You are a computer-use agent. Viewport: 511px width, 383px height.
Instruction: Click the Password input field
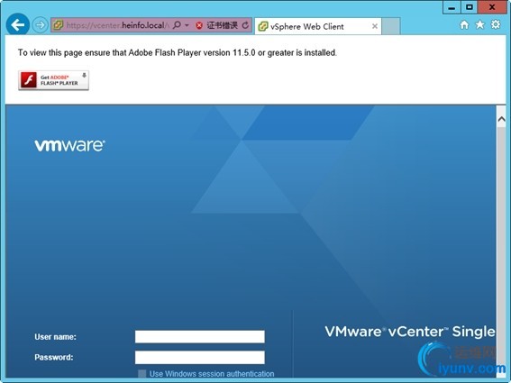200,358
